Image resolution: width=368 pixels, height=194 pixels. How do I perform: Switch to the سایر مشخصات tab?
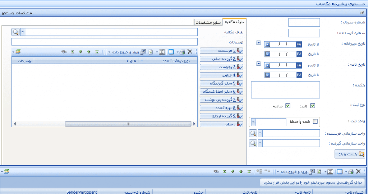[x=208, y=22]
